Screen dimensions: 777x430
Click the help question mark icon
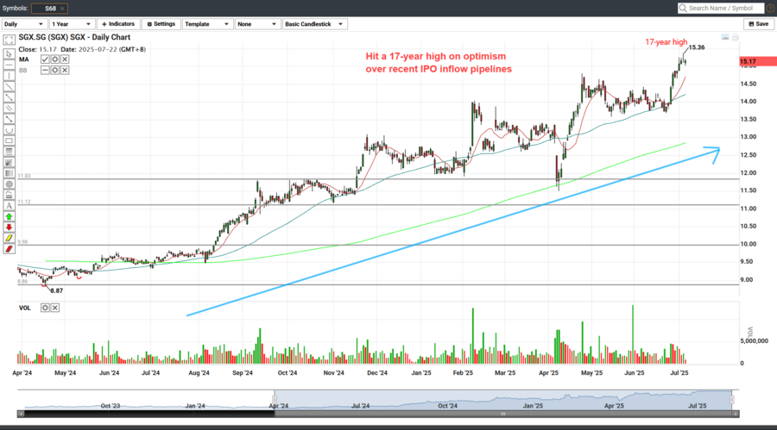[x=771, y=9]
